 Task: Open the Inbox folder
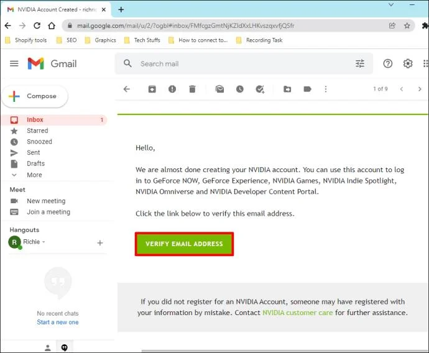(x=54, y=120)
